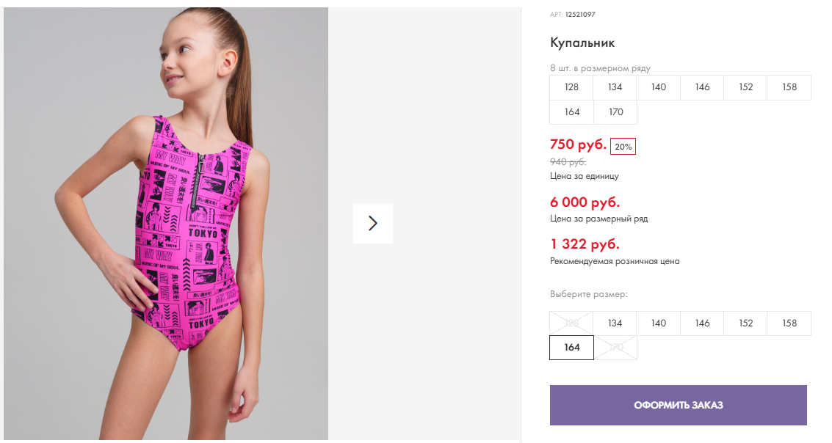The width and height of the screenshot is (832, 443).
Task: Click the swimsuit product photo
Action: coord(166,223)
